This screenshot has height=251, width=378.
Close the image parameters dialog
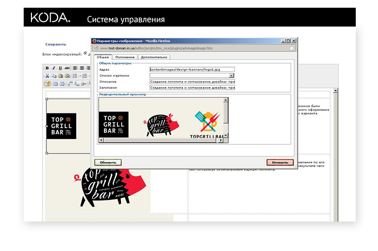pos(293,41)
